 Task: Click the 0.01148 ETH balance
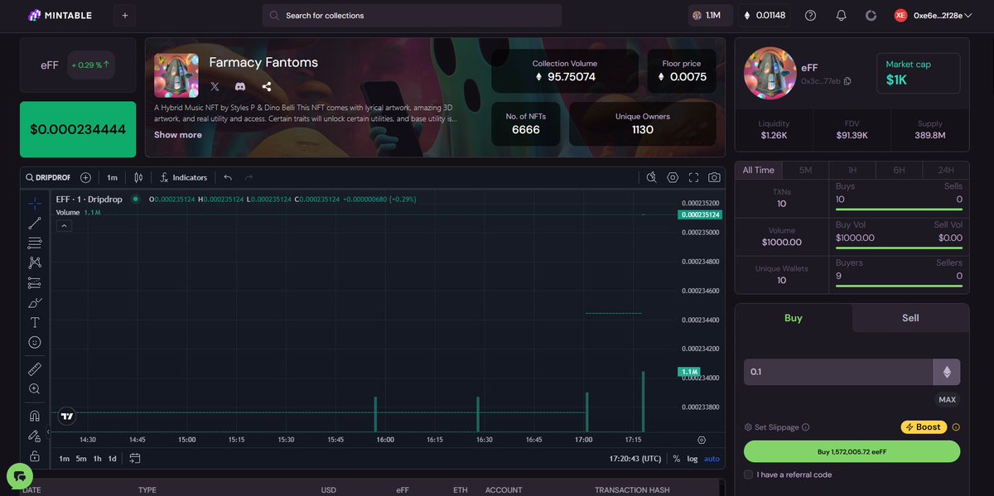pos(765,15)
